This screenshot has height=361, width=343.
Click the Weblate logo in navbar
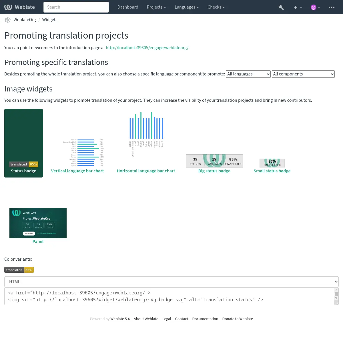[19, 7]
